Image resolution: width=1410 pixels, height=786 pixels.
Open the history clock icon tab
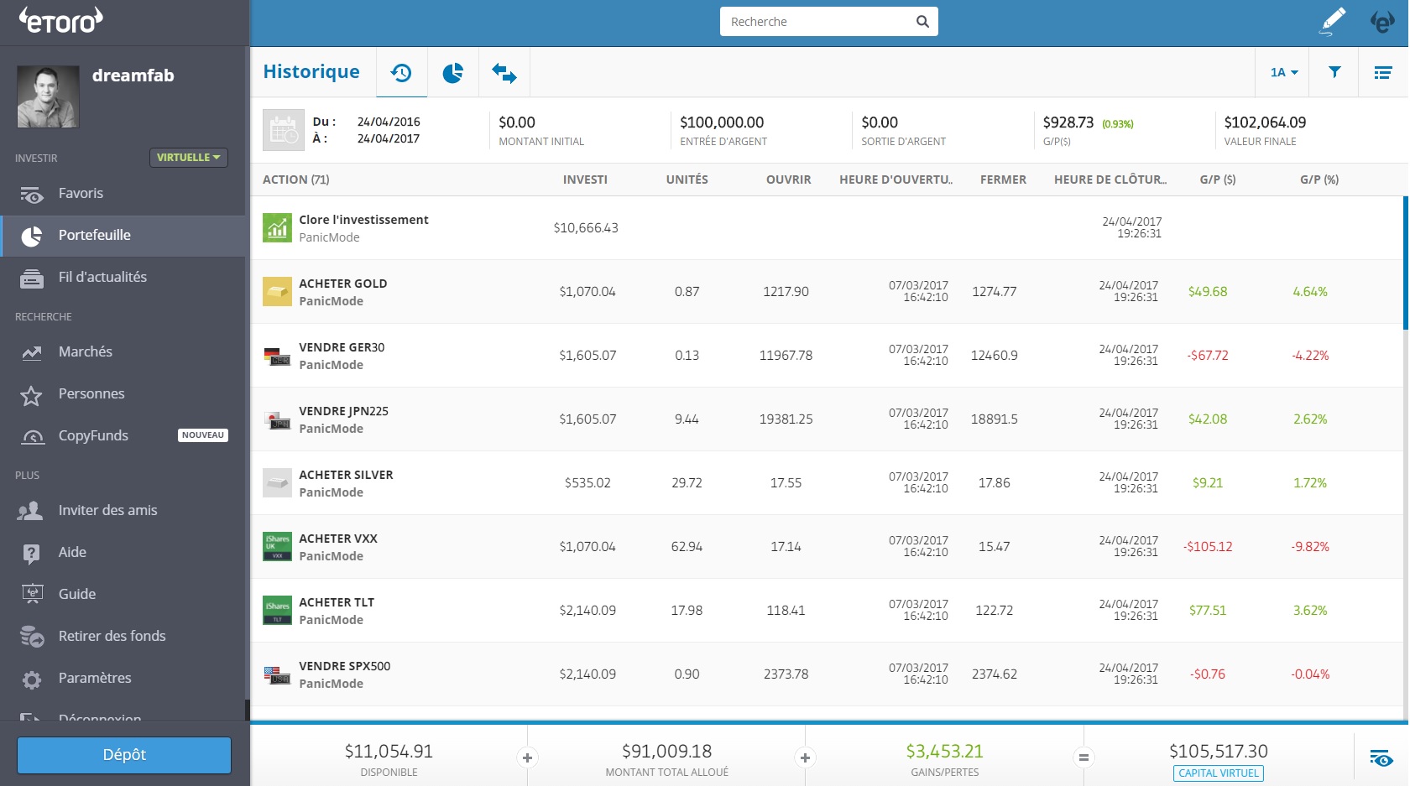[401, 73]
